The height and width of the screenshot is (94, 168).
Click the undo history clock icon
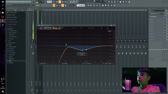pos(109,2)
